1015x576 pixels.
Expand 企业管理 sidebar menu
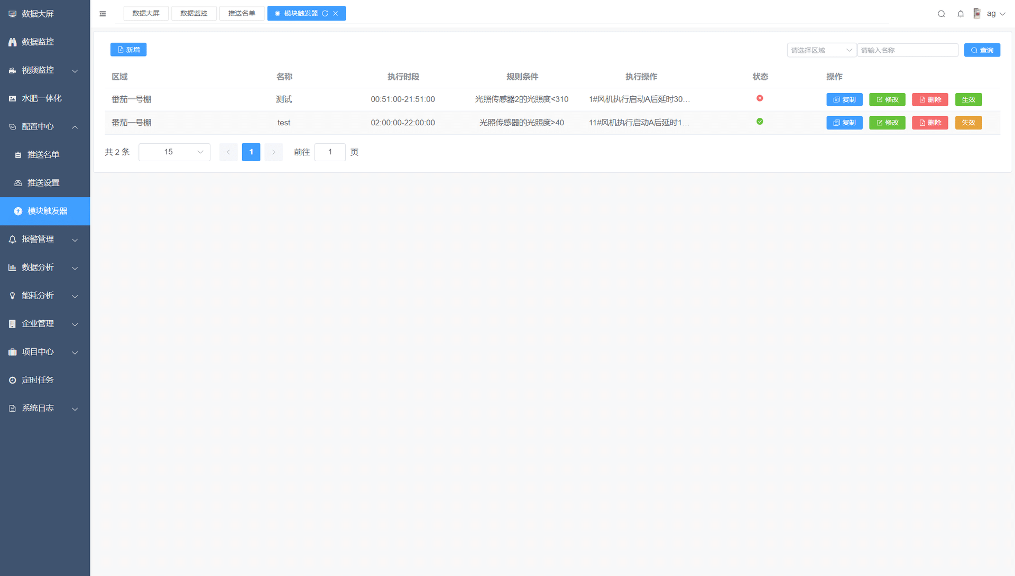tap(45, 324)
